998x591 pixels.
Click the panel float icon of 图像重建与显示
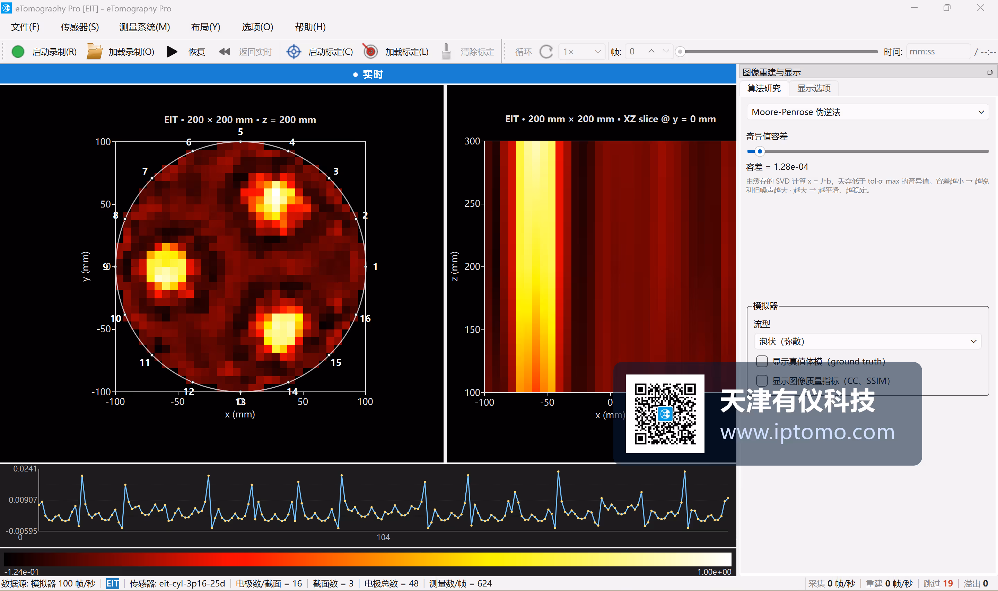click(990, 72)
